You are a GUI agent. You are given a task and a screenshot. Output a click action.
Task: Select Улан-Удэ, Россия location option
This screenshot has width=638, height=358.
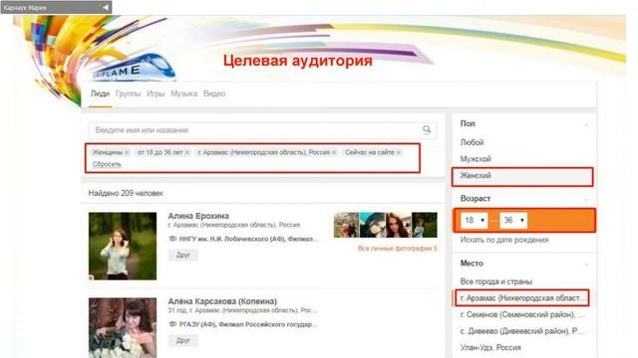[x=490, y=347]
